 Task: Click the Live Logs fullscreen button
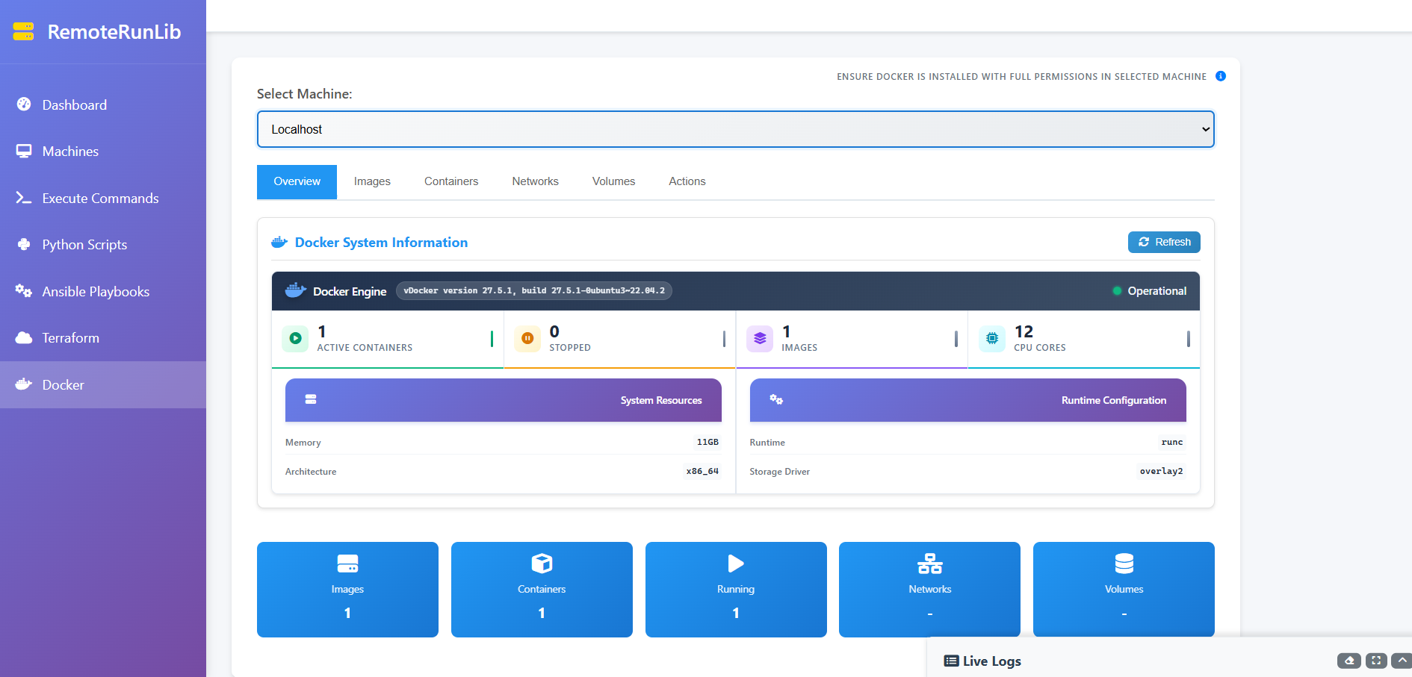1376,661
